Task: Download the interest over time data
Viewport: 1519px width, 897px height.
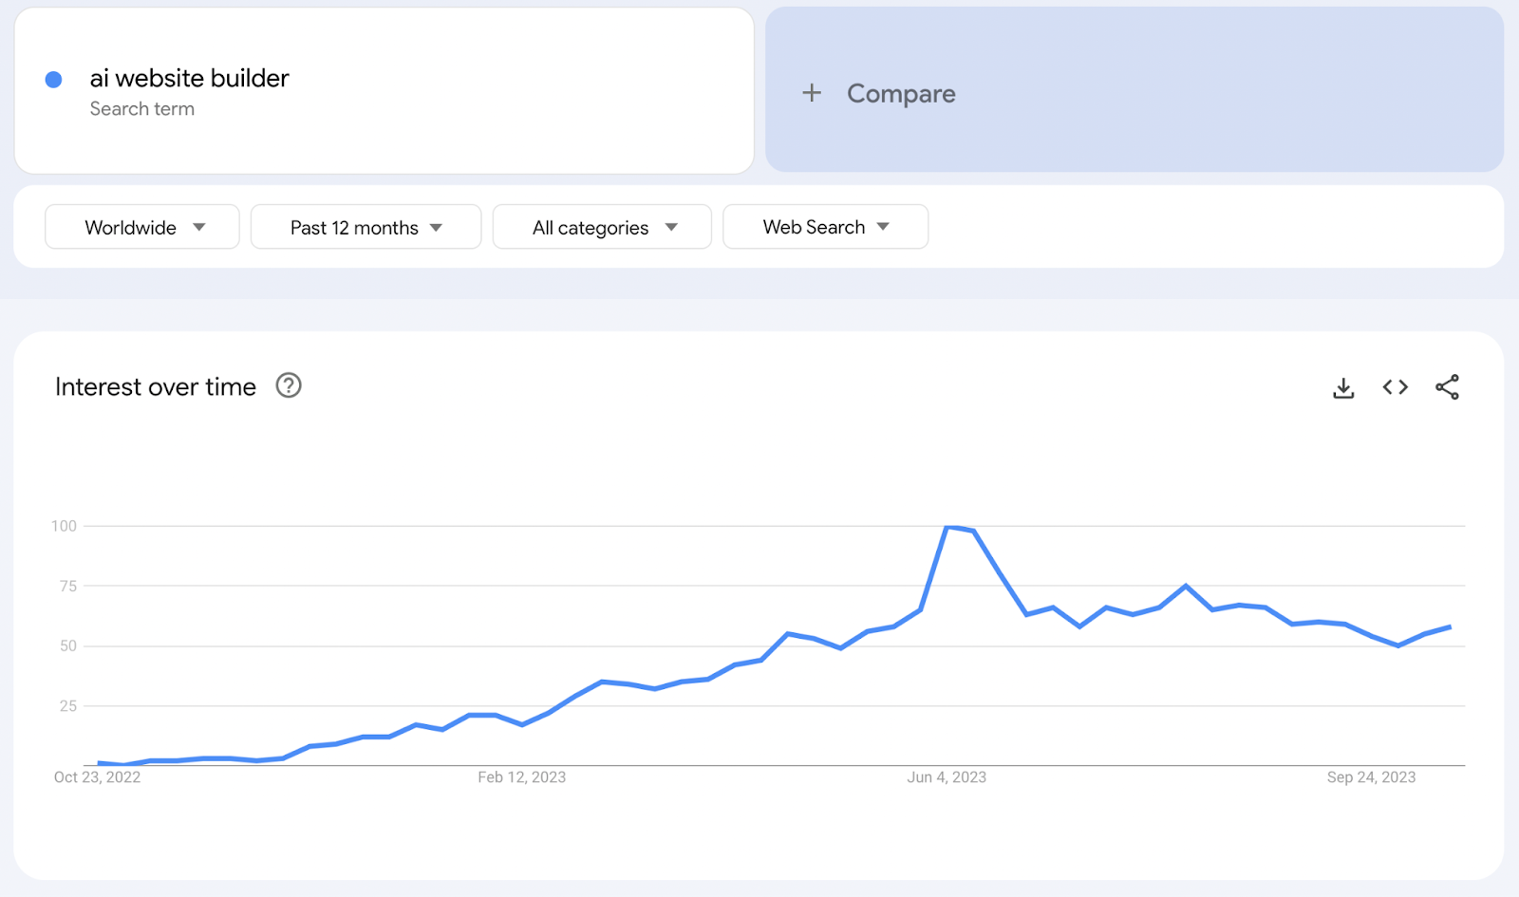Action: (x=1343, y=387)
